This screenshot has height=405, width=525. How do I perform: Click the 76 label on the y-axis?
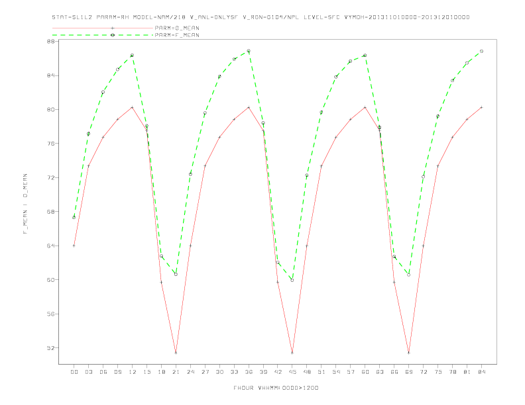click(51, 144)
